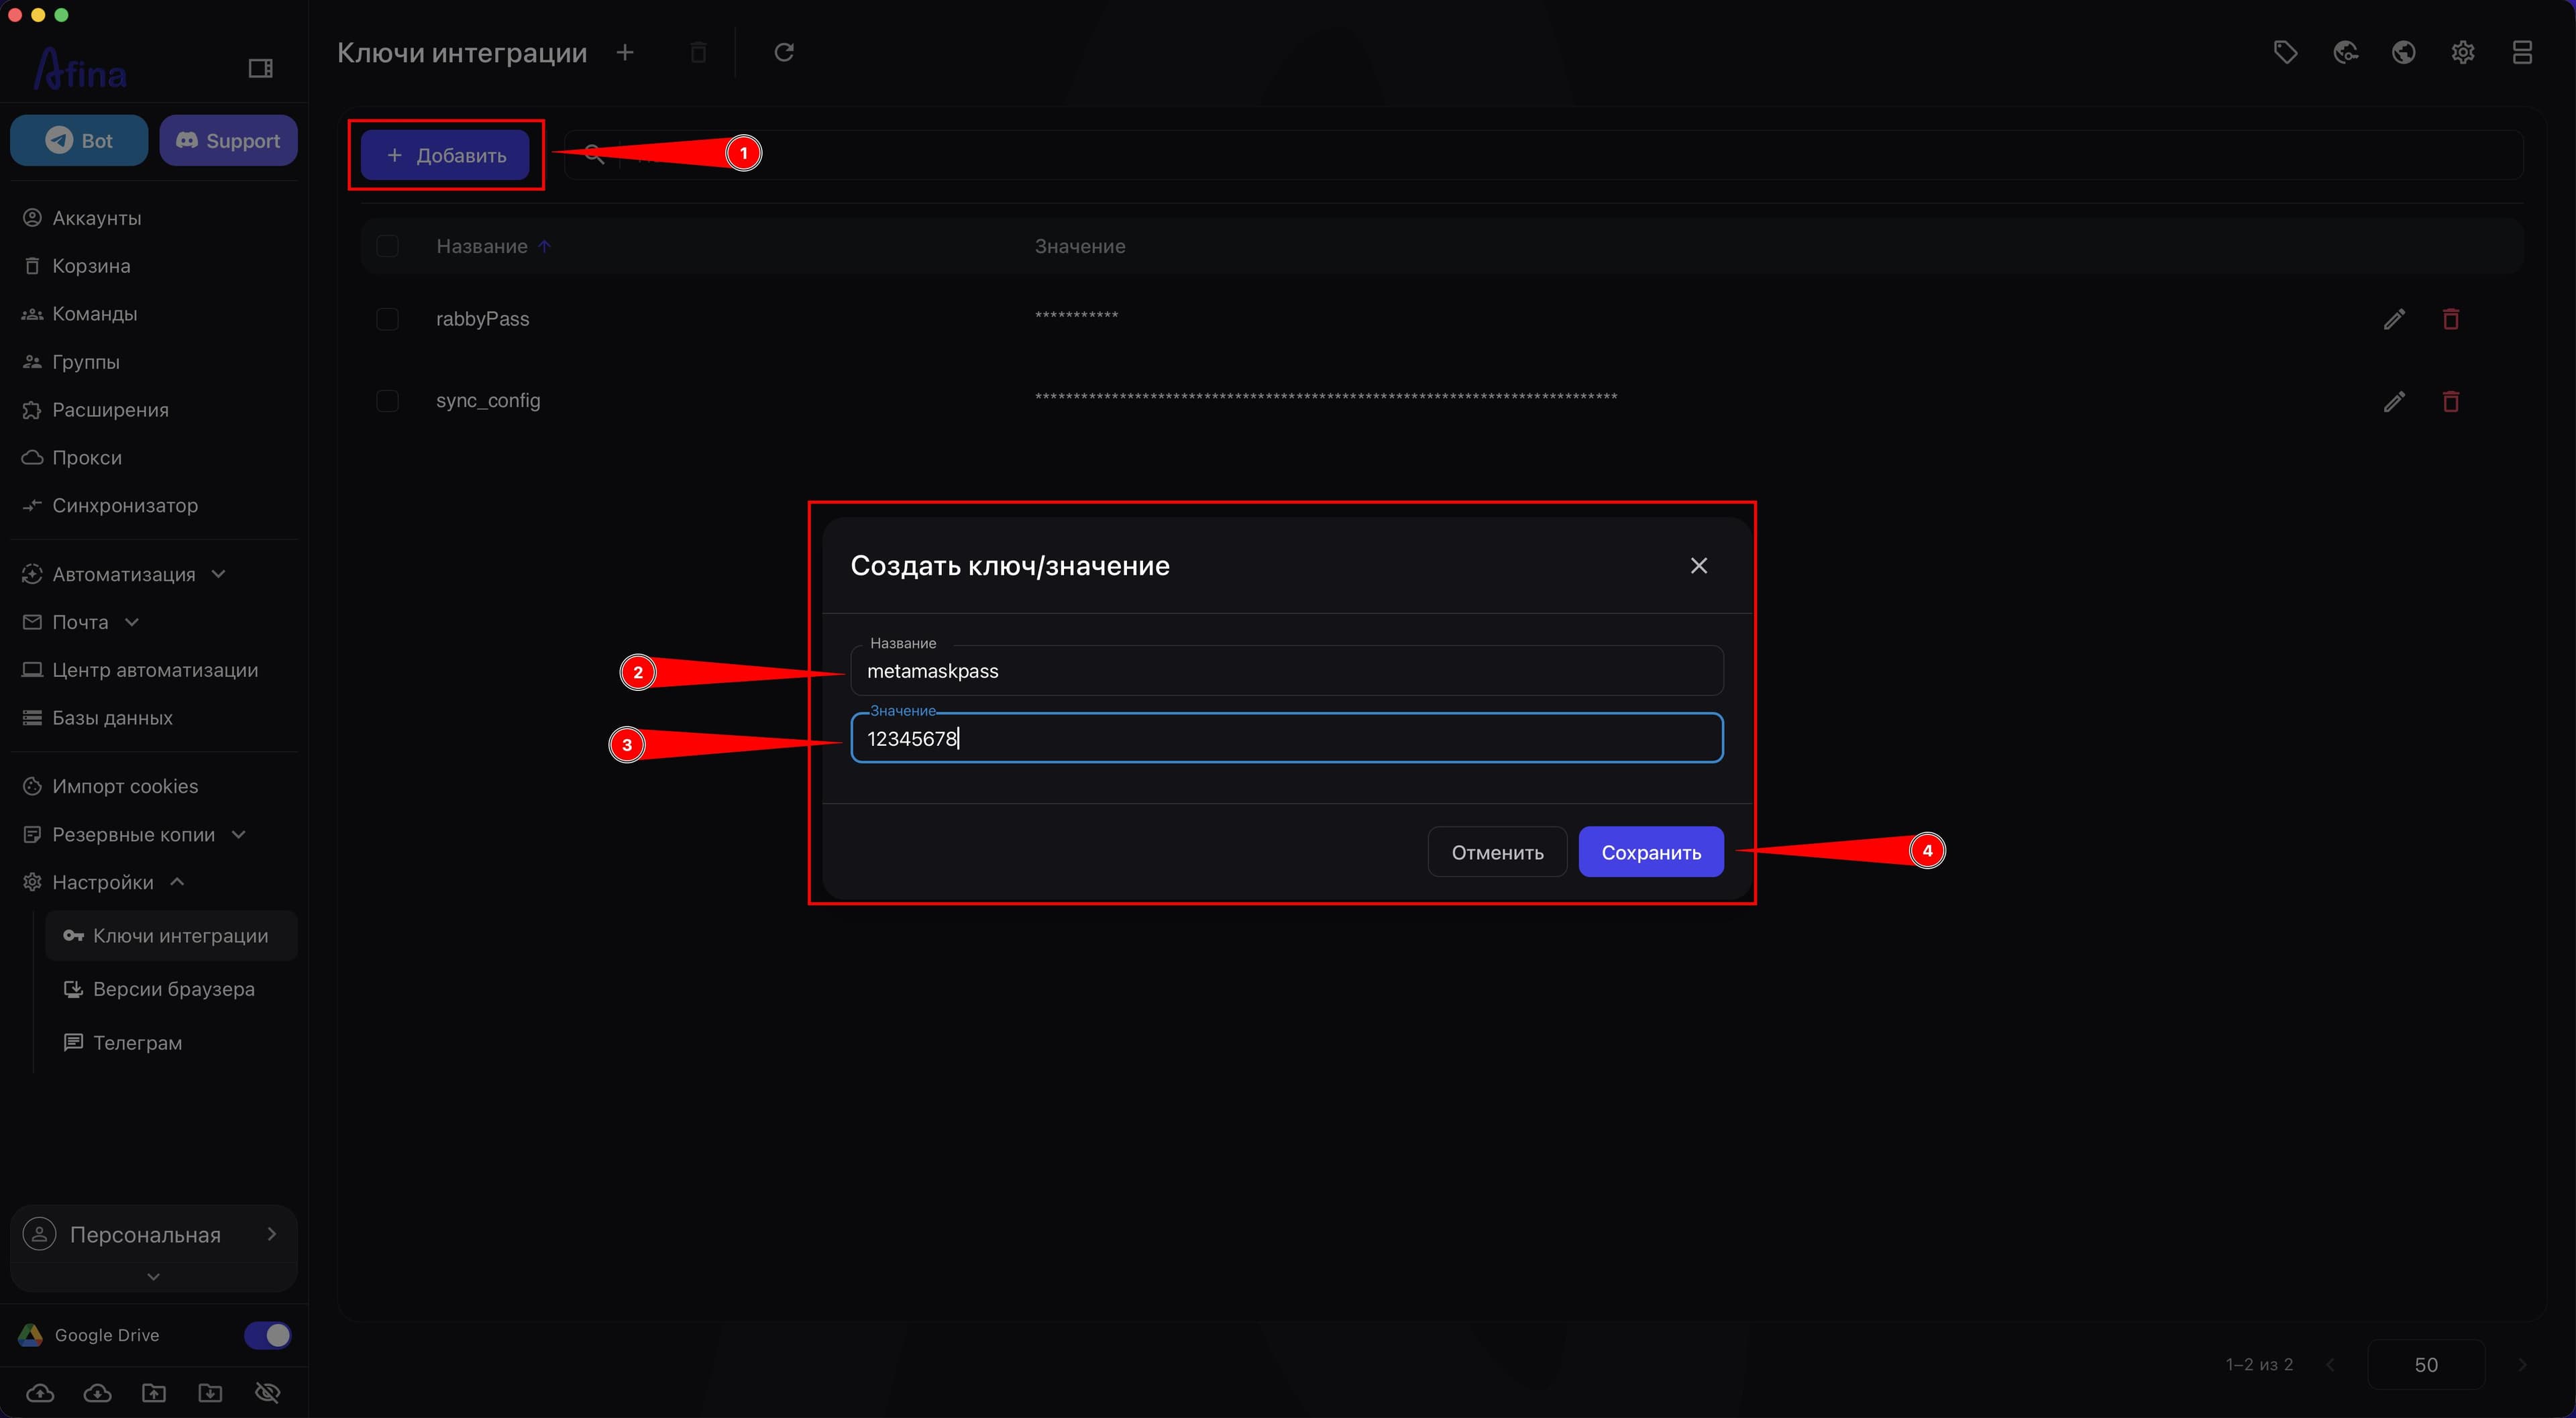Click the sync_config key name
The width and height of the screenshot is (2576, 1418).
[x=488, y=401]
